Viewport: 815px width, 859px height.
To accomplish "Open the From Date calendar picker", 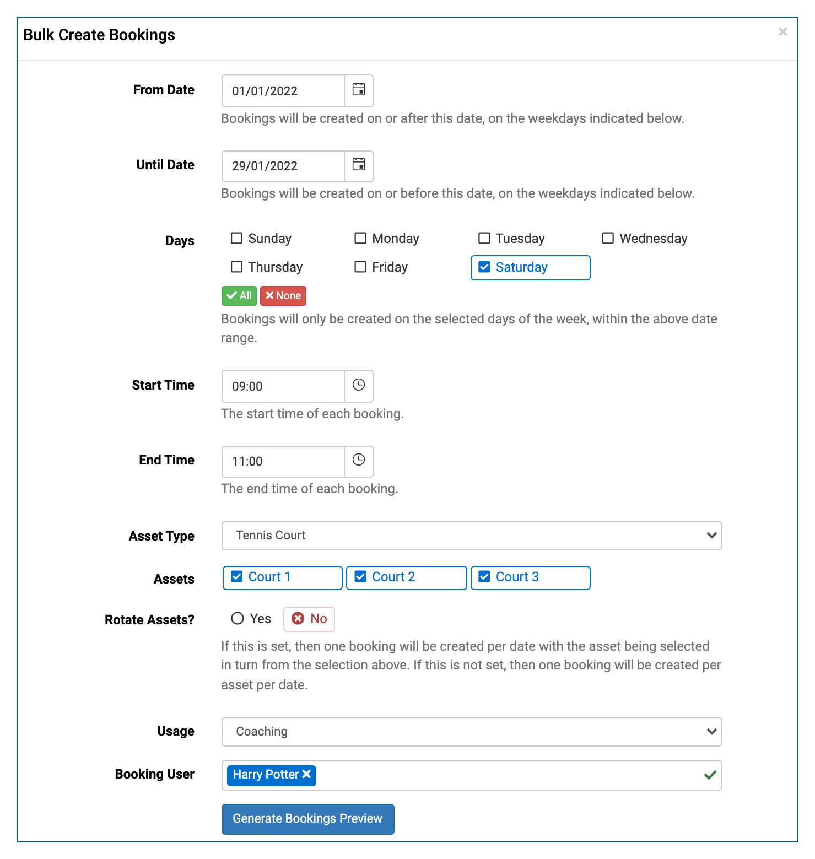I will [359, 91].
